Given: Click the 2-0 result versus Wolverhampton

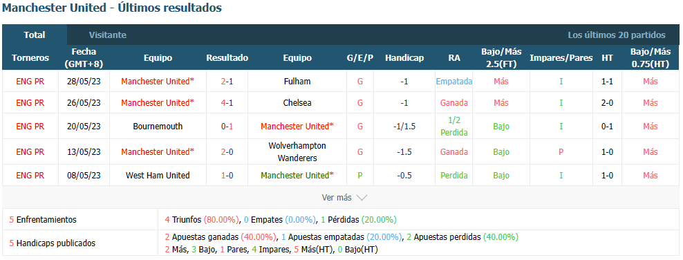Looking at the screenshot, I should [227, 152].
